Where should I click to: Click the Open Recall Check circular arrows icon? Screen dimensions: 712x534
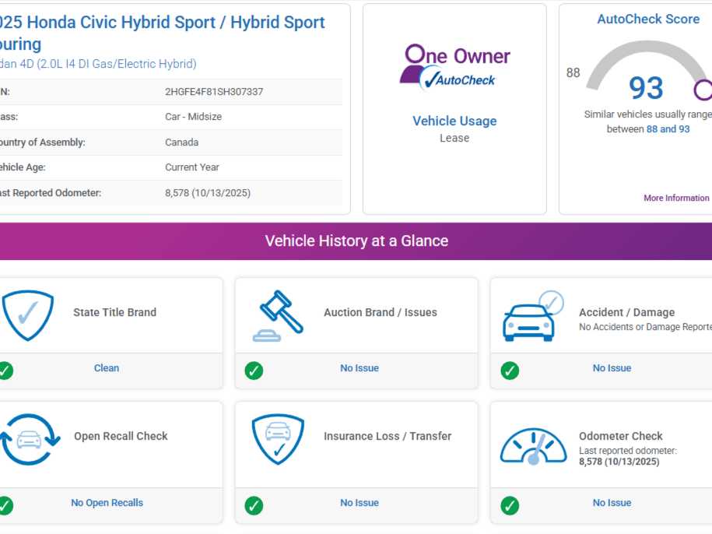30,440
